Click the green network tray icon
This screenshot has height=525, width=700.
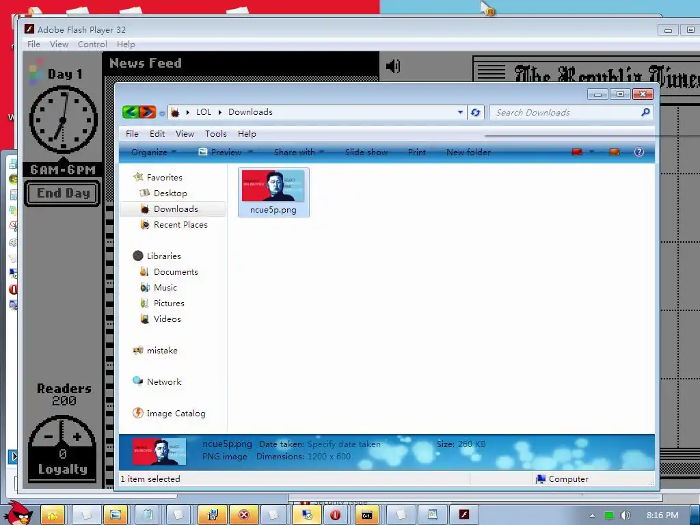point(608,515)
